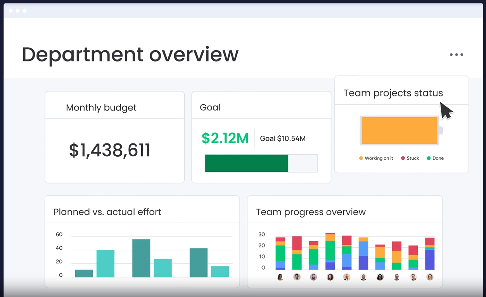486x297 pixels.
Task: Click the first avatar under Team progress chart
Action: pos(280,277)
